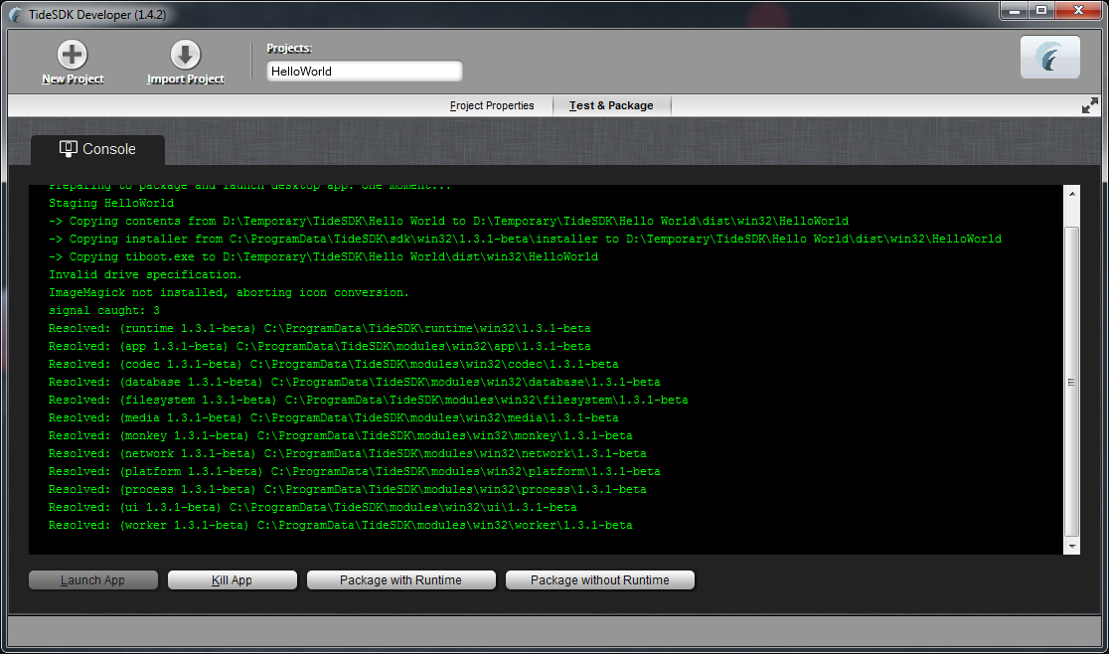The height and width of the screenshot is (654, 1109).
Task: Click the 'Resolved: (codec 1.3.1-beta)' line
Action: (333, 365)
